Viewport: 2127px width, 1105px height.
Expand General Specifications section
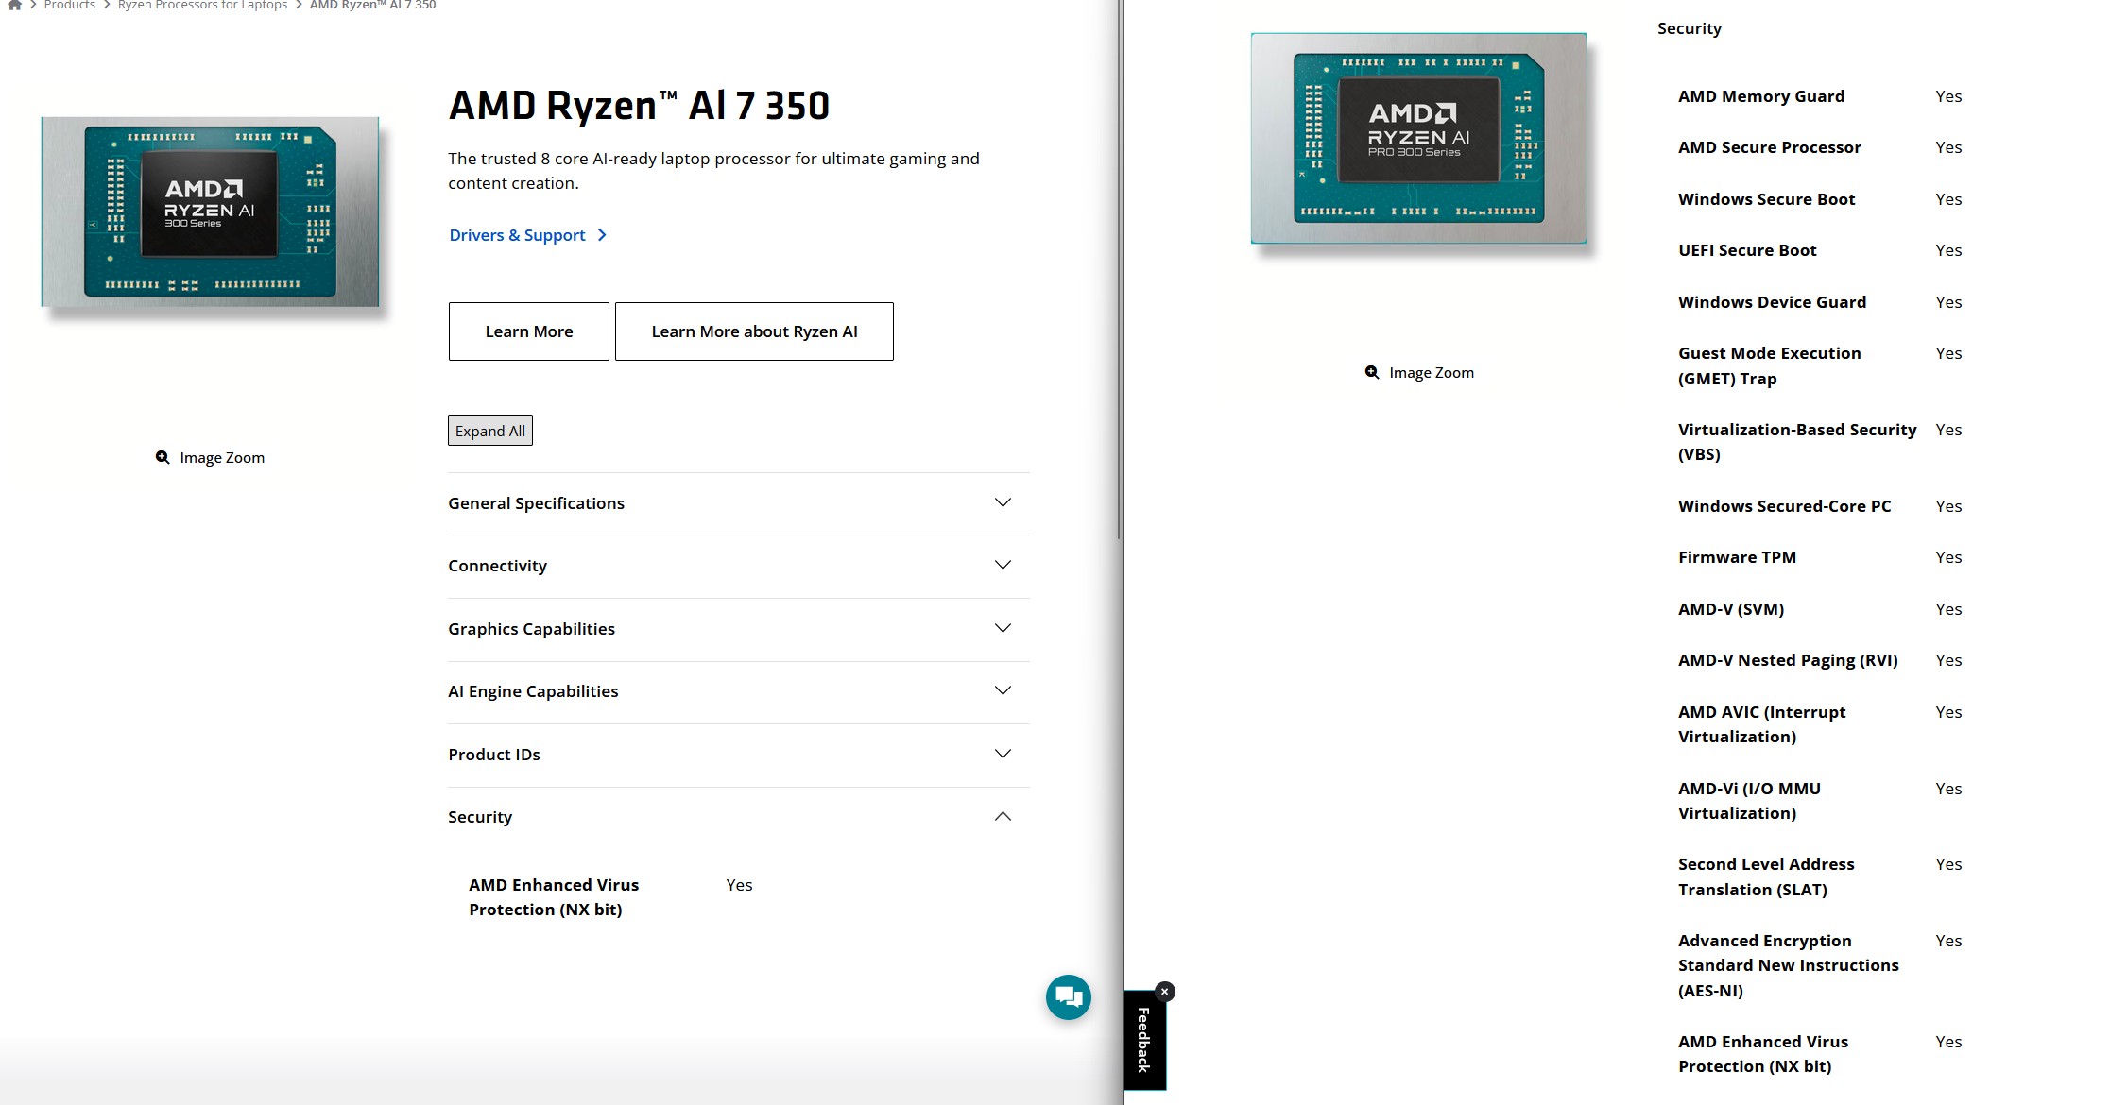point(739,503)
